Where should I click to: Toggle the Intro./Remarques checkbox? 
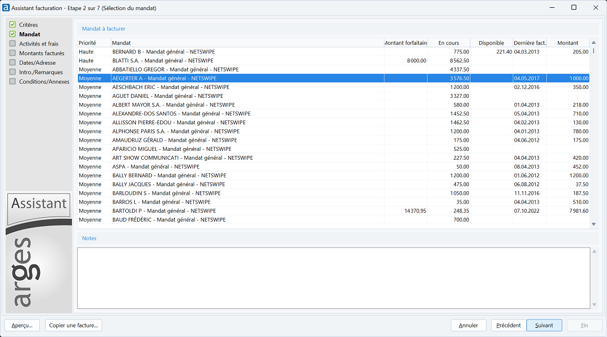[x=13, y=72]
